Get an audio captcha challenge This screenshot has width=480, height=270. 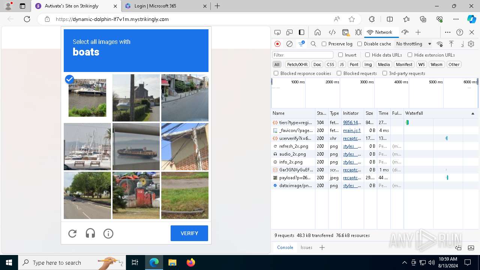(x=90, y=234)
